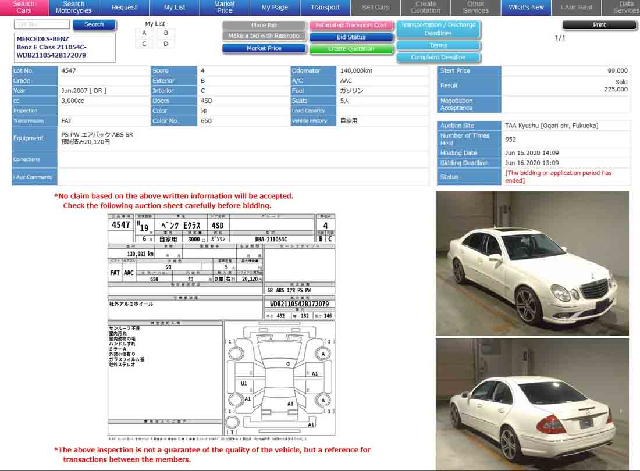Open the Search Motorcycles tab
Image resolution: width=640 pixels, height=471 pixels.
coord(74,8)
